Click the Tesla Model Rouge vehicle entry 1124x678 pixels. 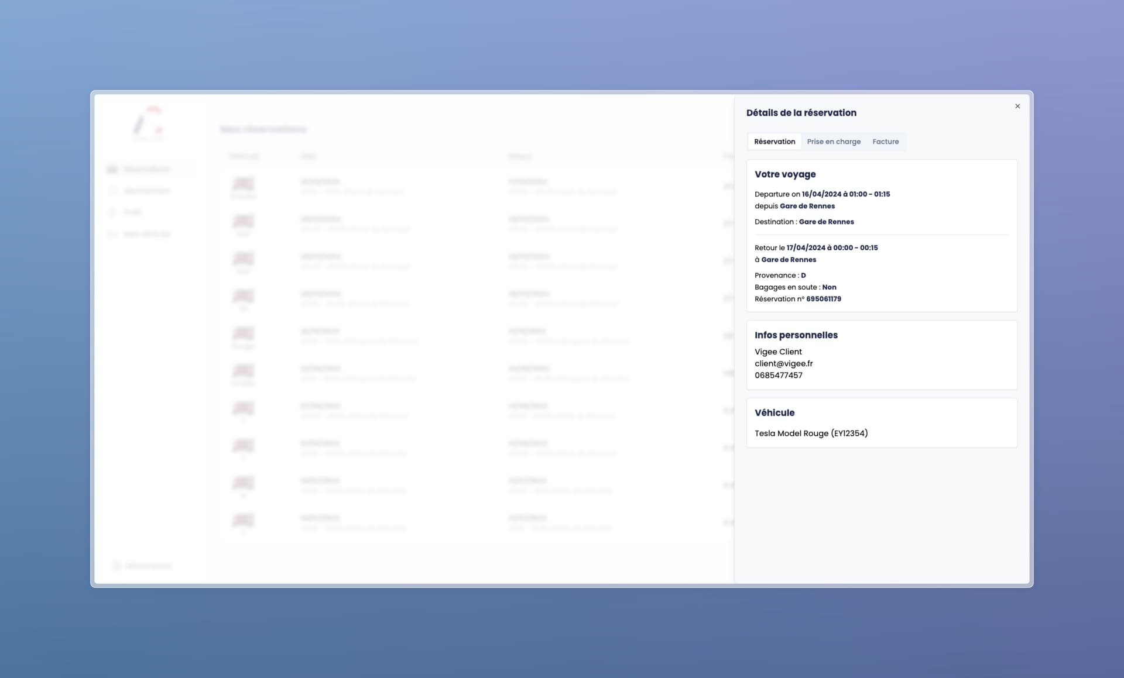[x=811, y=433]
